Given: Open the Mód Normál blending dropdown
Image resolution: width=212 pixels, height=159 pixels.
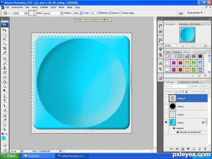Looking at the screenshot, I should [x=61, y=13].
